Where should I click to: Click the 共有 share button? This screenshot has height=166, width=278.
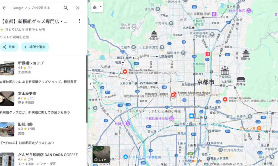[9, 47]
